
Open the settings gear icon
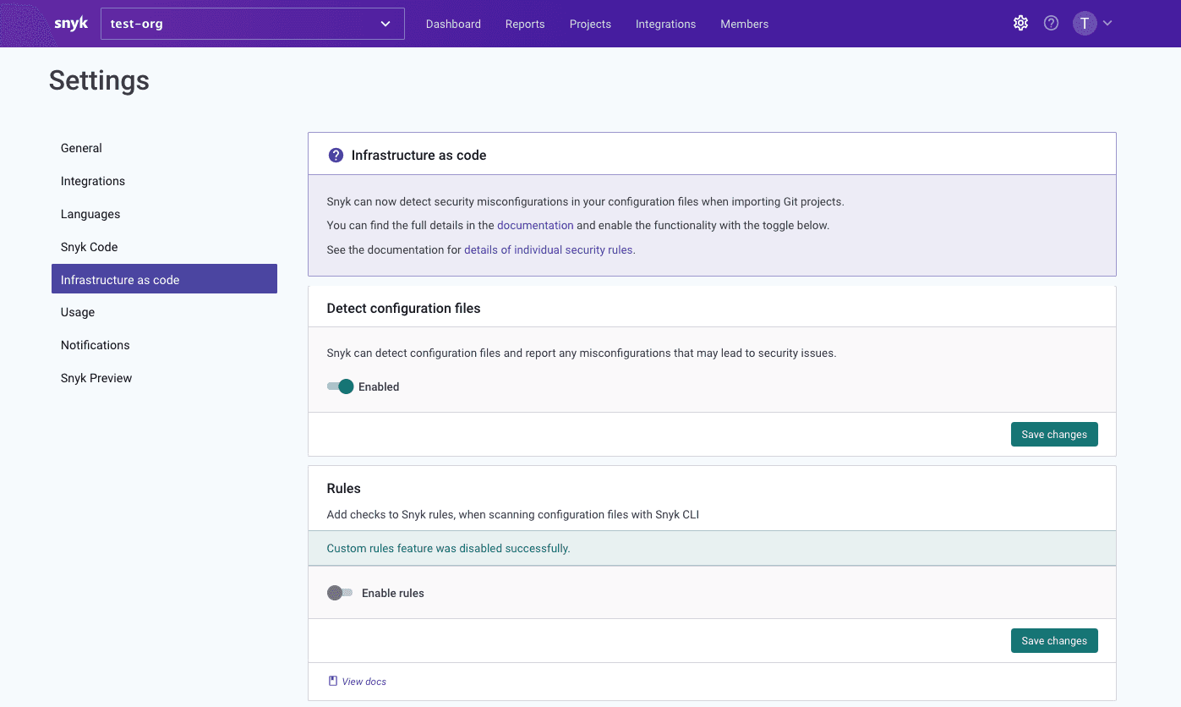(1020, 24)
